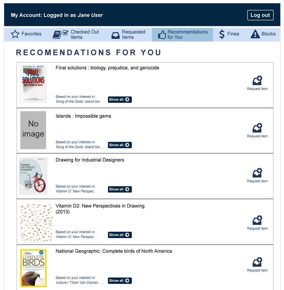Open the Fines tab label
Screen dimensions: 284x290
233,34
